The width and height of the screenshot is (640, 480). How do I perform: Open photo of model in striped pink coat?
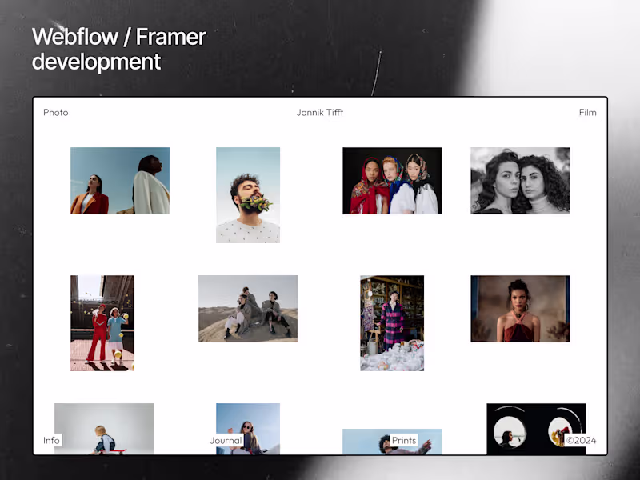[392, 323]
